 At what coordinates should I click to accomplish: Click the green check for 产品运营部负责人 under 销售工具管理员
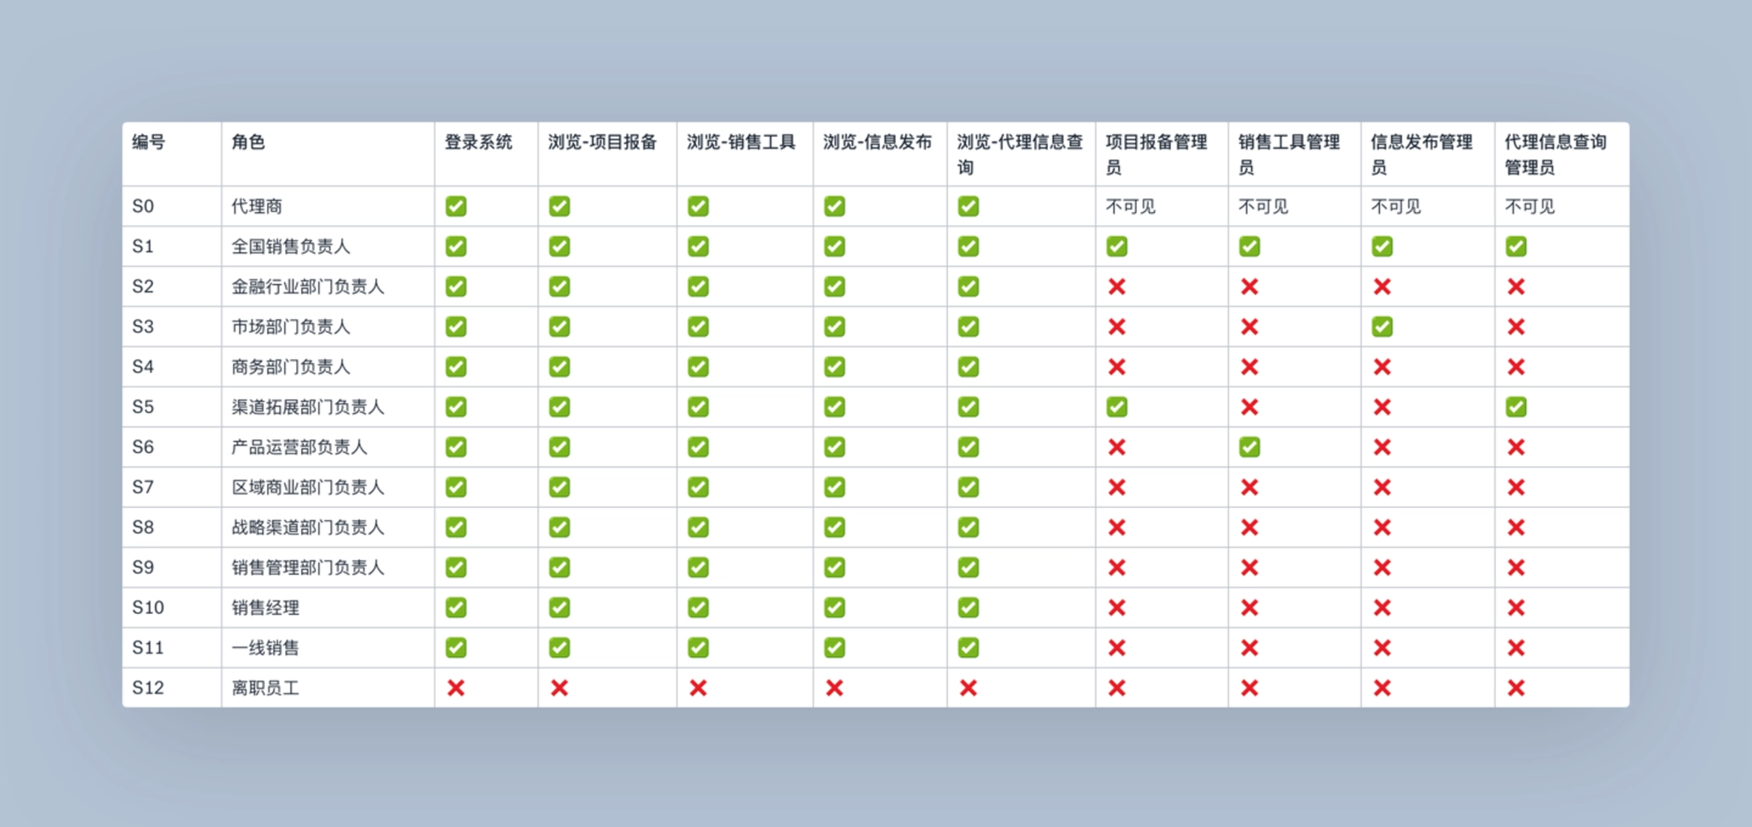1249,447
